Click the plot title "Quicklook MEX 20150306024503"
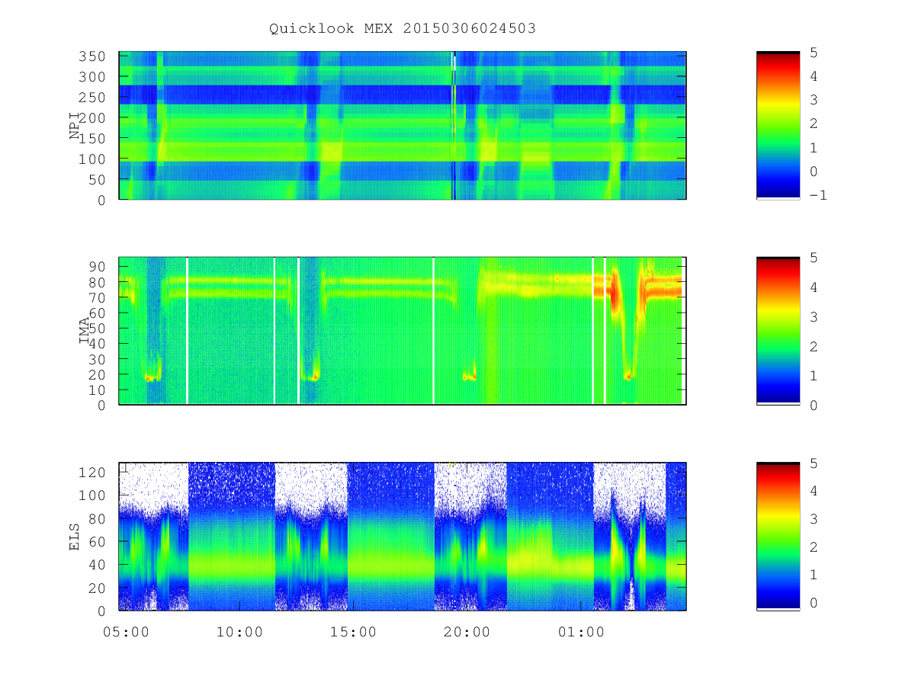The width and height of the screenshot is (915, 686). tap(402, 29)
